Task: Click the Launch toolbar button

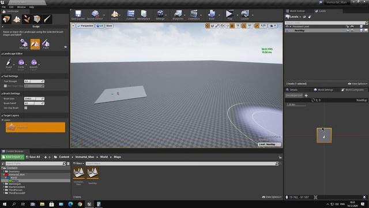Action: (x=244, y=15)
